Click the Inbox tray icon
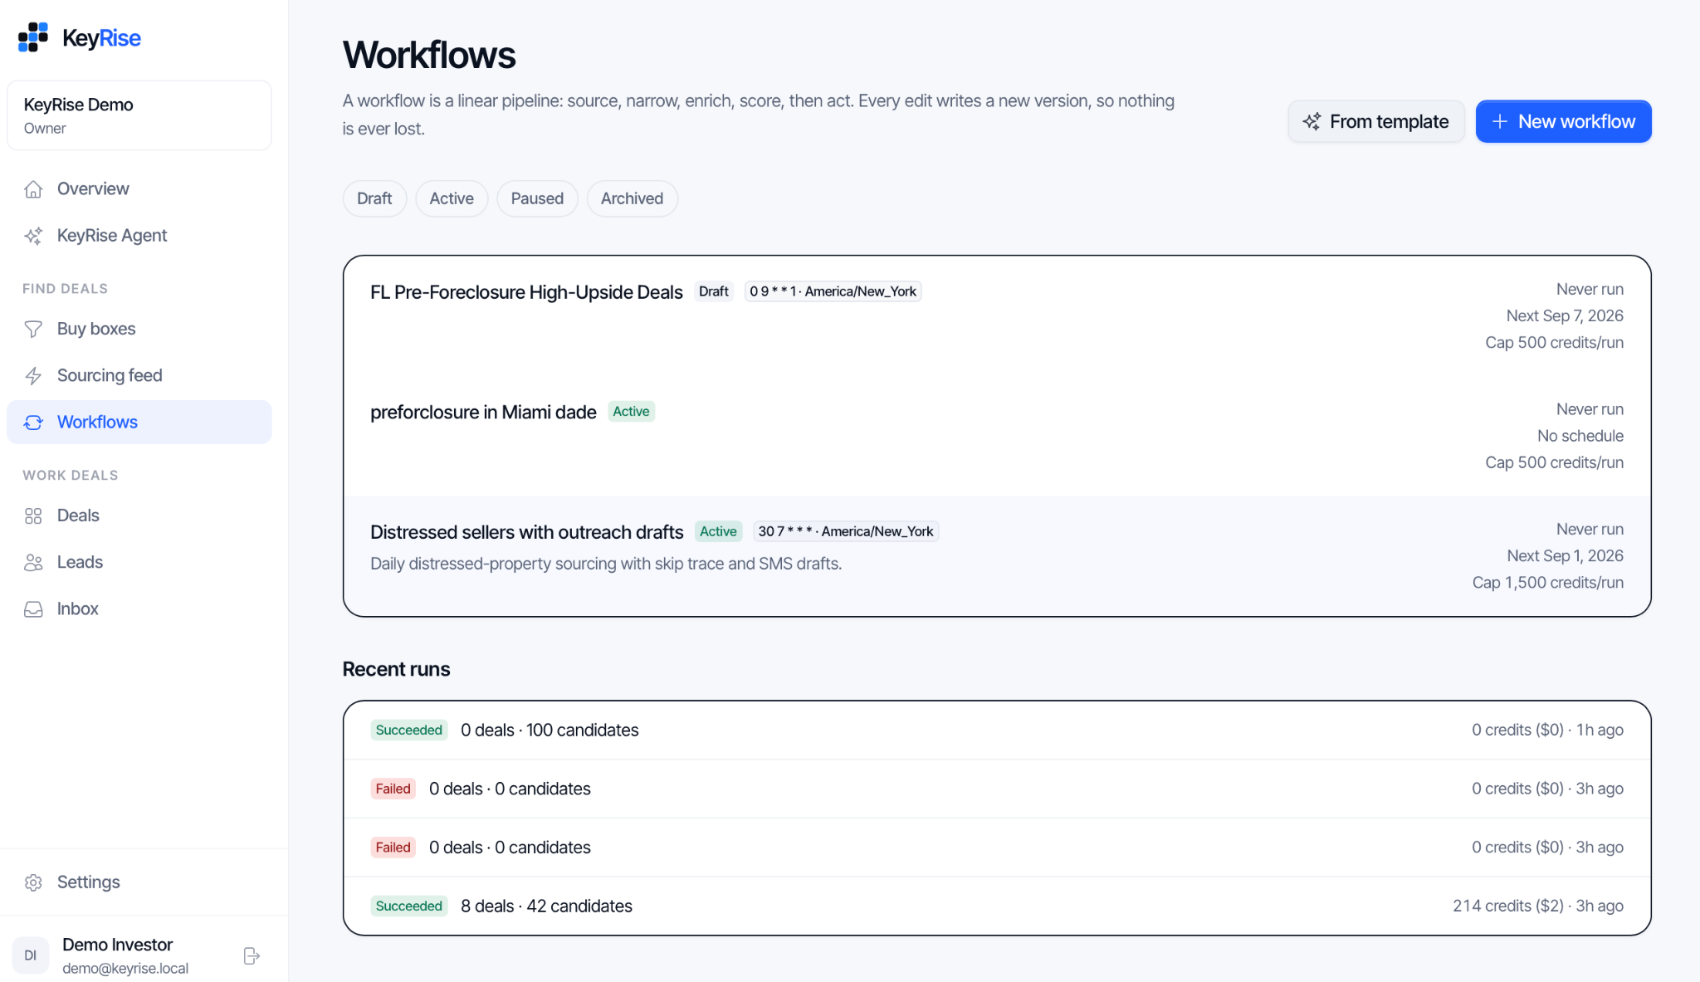This screenshot has height=982, width=1700. tap(33, 609)
